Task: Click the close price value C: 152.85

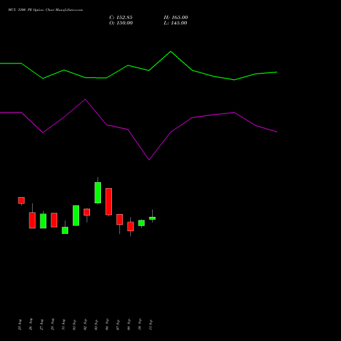Action: click(x=121, y=18)
